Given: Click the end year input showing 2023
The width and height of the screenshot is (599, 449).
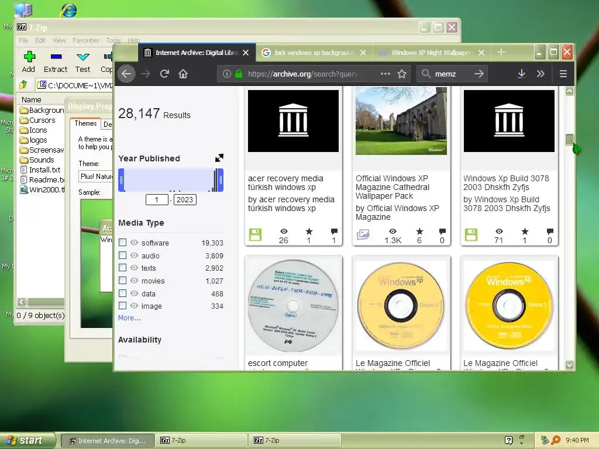Looking at the screenshot, I should click(x=185, y=200).
